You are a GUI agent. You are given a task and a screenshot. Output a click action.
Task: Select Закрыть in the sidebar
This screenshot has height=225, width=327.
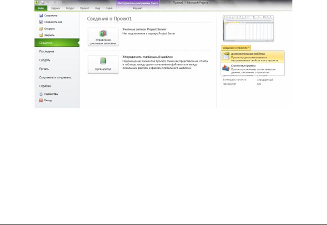tap(47, 35)
